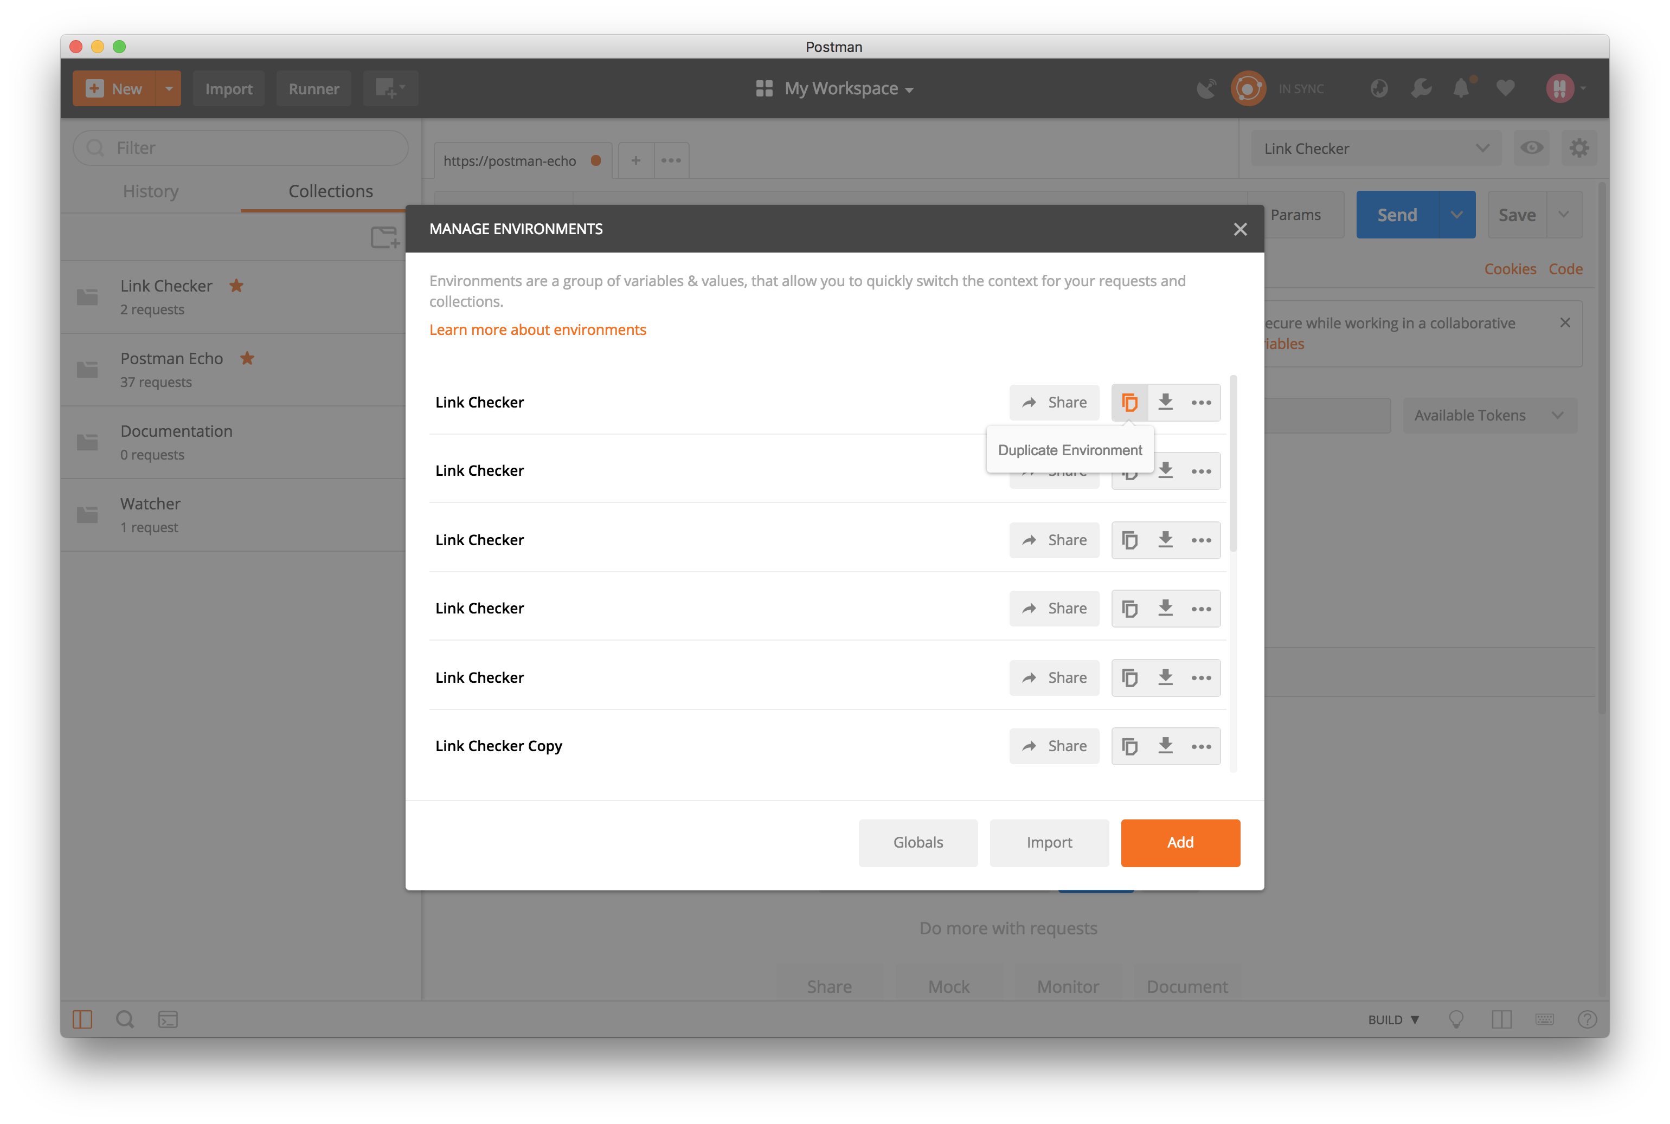
Task: Open more actions for Link Checker Copy
Action: [x=1201, y=746]
